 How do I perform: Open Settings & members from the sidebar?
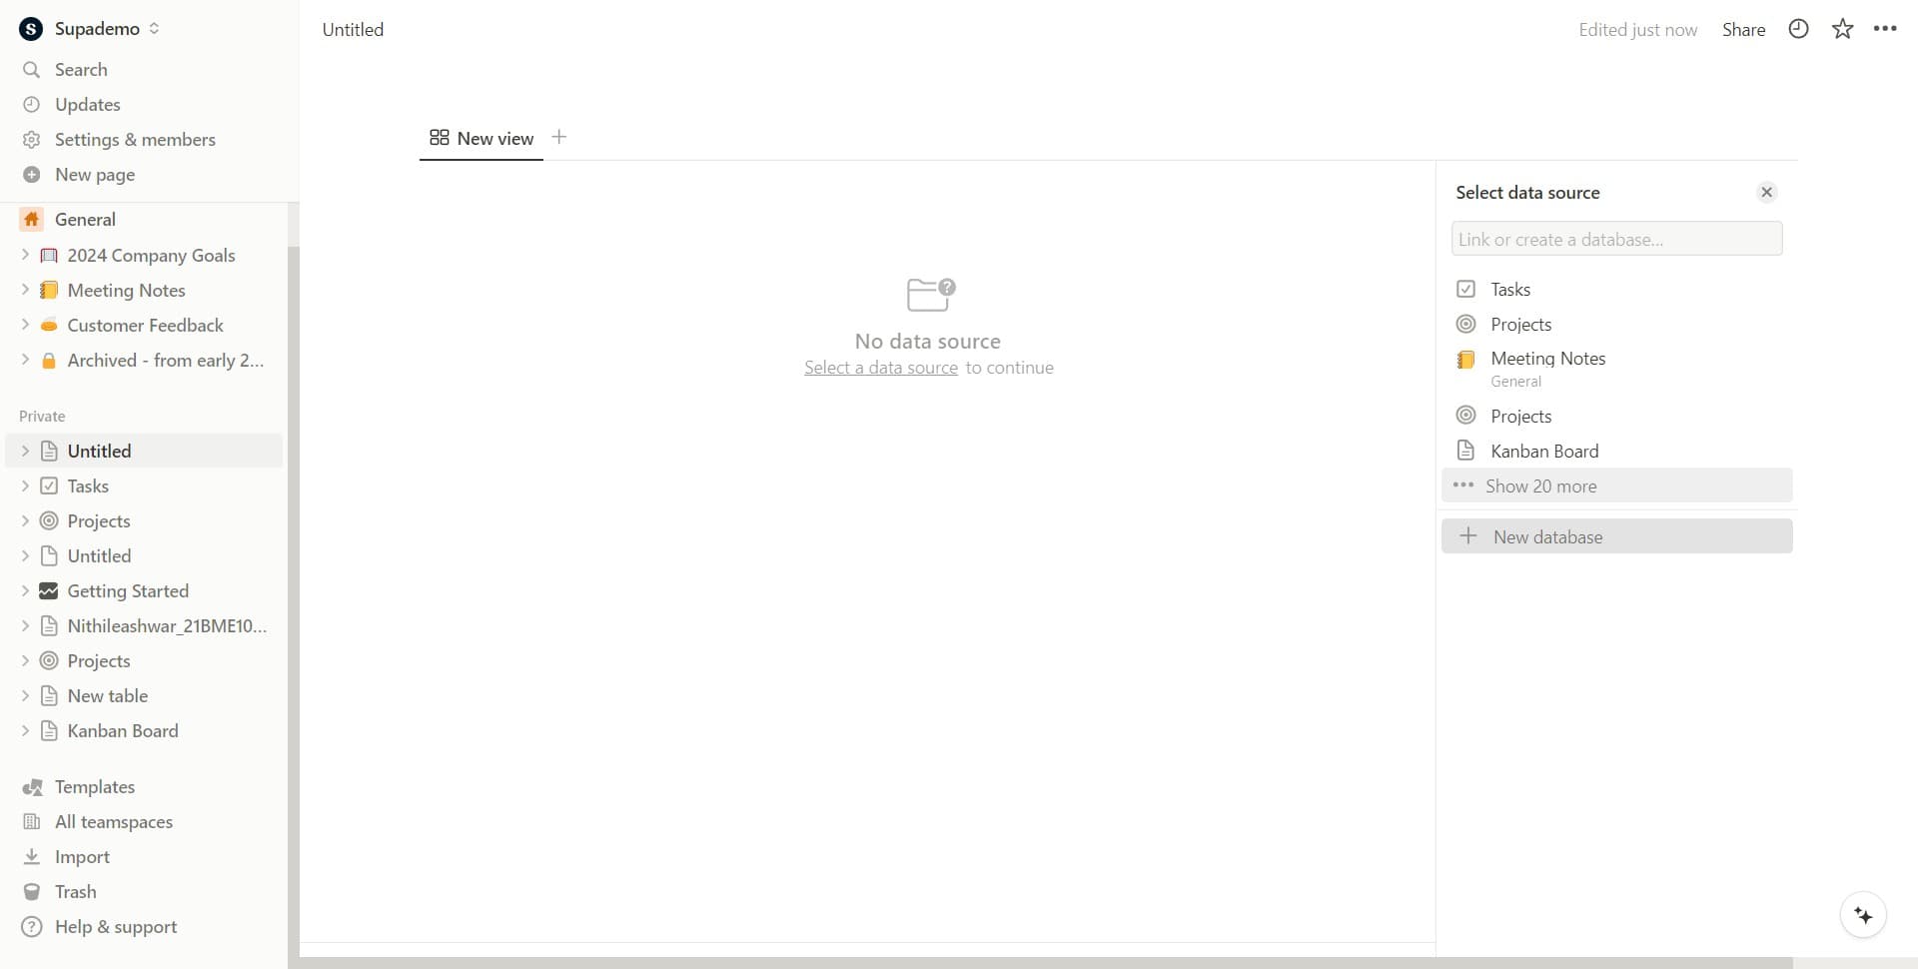(134, 139)
